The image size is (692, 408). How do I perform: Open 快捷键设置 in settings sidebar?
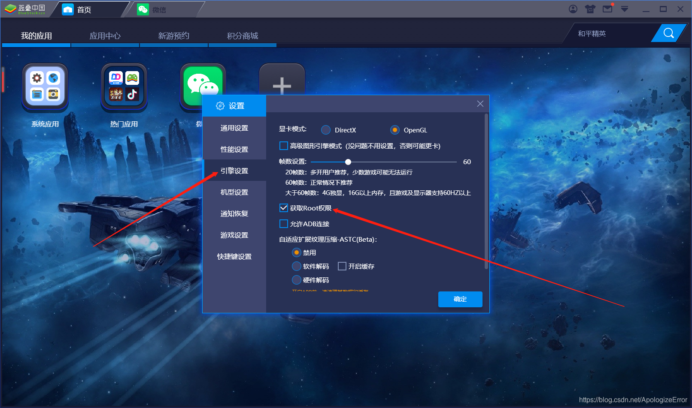pyautogui.click(x=234, y=257)
